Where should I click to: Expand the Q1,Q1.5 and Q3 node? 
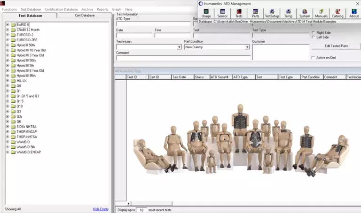pos(8,96)
